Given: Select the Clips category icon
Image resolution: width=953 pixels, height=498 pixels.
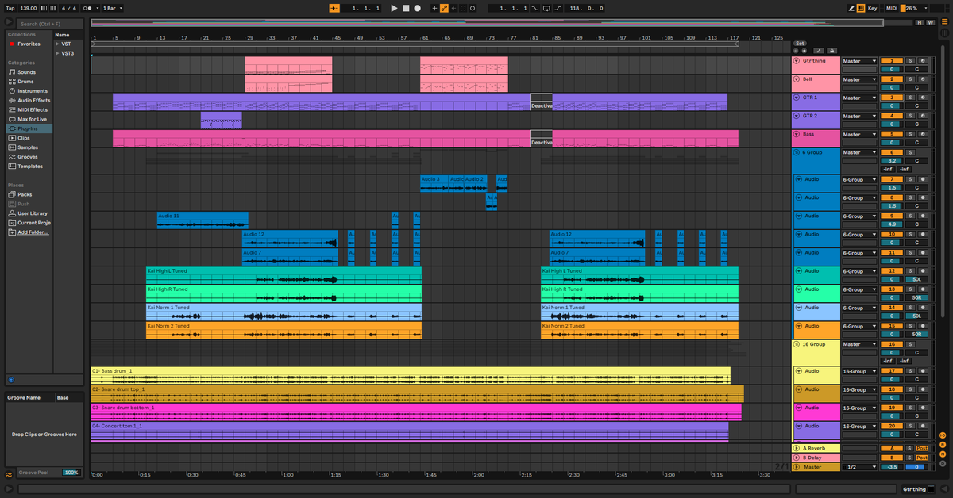Looking at the screenshot, I should coord(12,138).
